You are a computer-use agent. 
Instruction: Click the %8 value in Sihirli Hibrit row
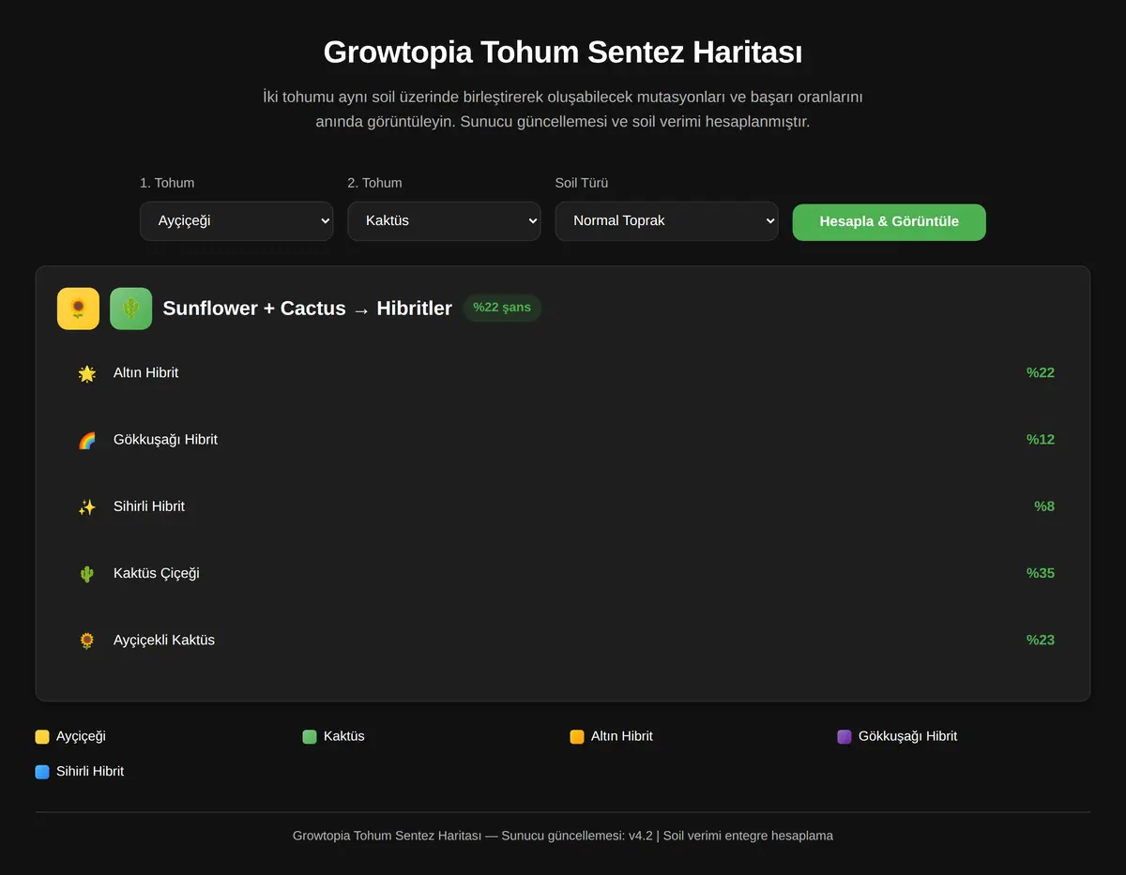[x=1044, y=506]
